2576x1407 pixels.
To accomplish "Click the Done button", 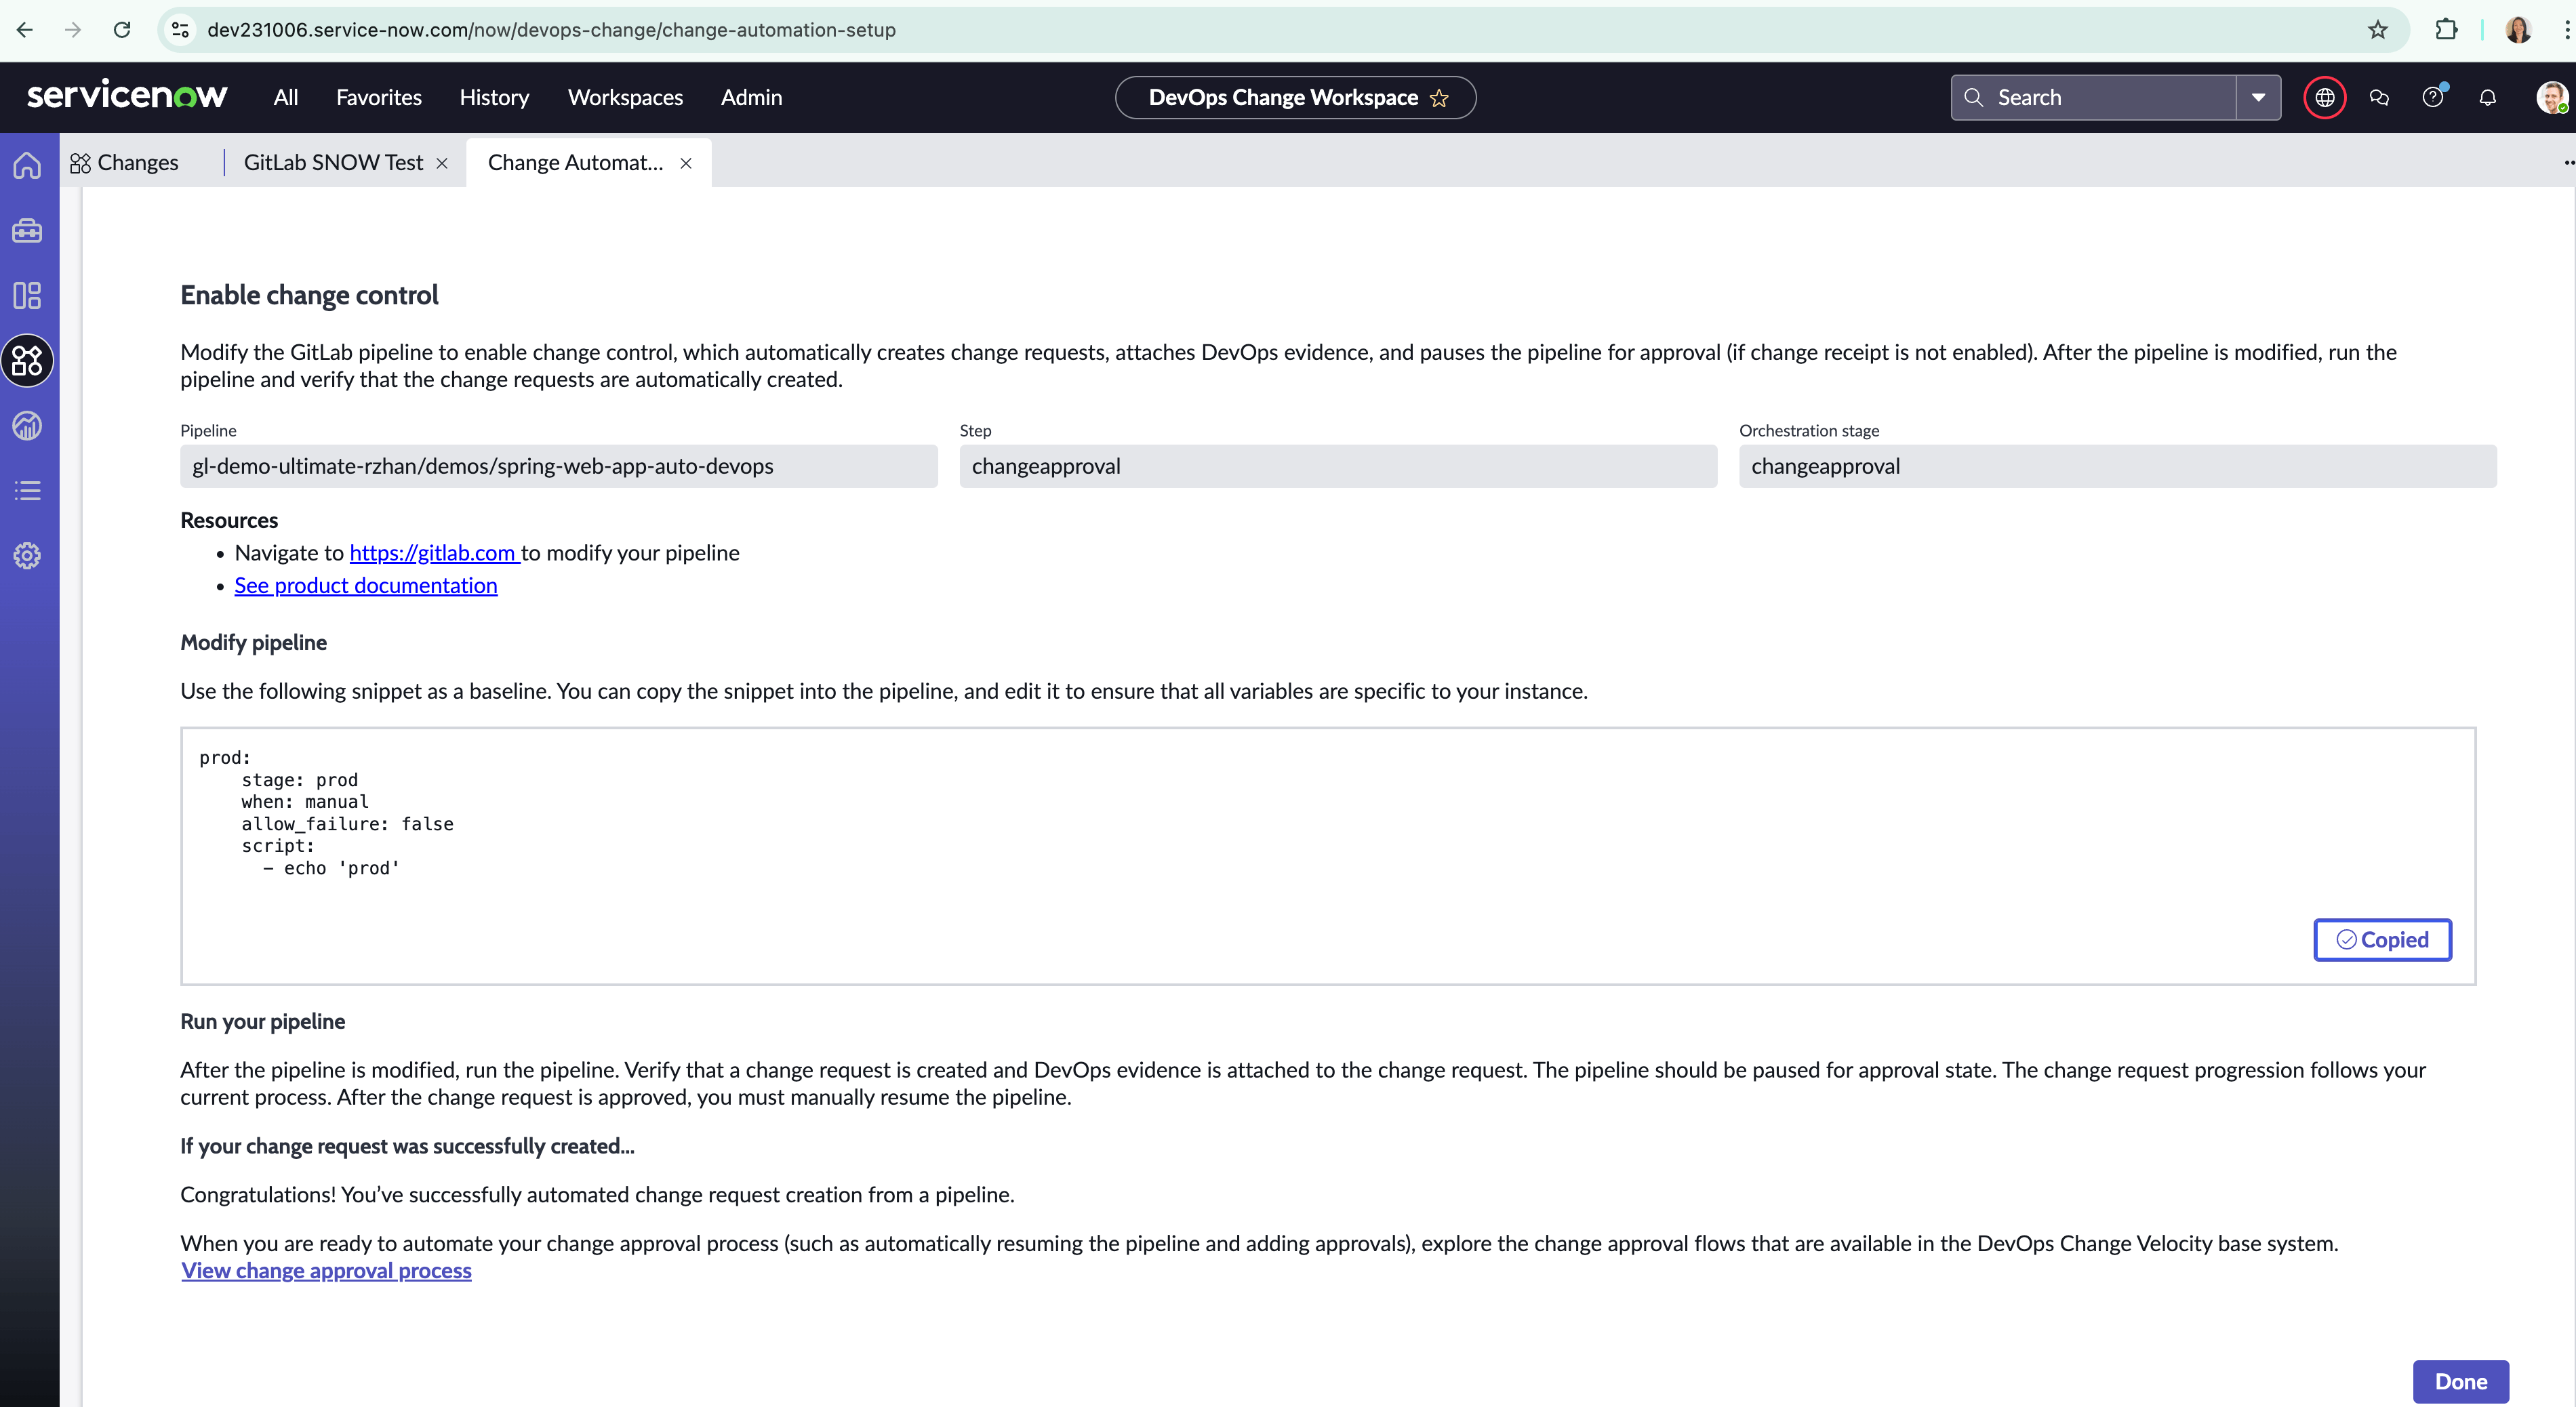I will click(x=2461, y=1381).
